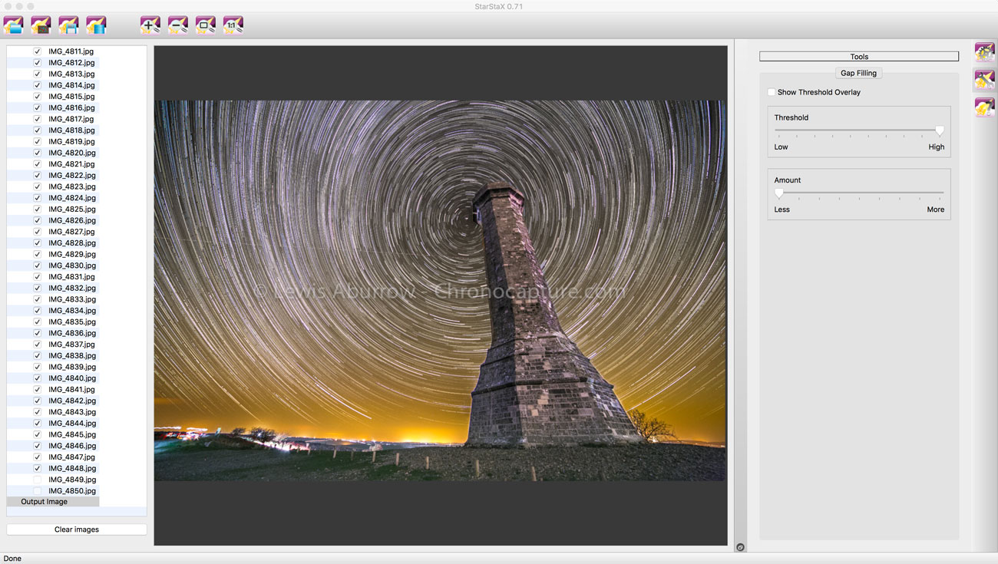The height and width of the screenshot is (564, 998).
Task: Click the Amount slider handle
Action: pyautogui.click(x=779, y=193)
